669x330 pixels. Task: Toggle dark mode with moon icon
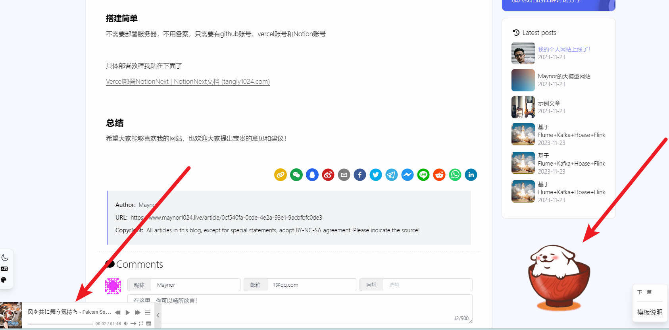coord(5,258)
